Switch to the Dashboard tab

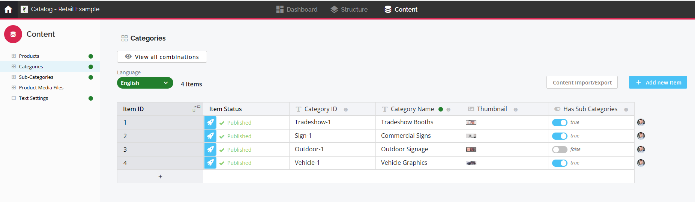click(x=297, y=9)
